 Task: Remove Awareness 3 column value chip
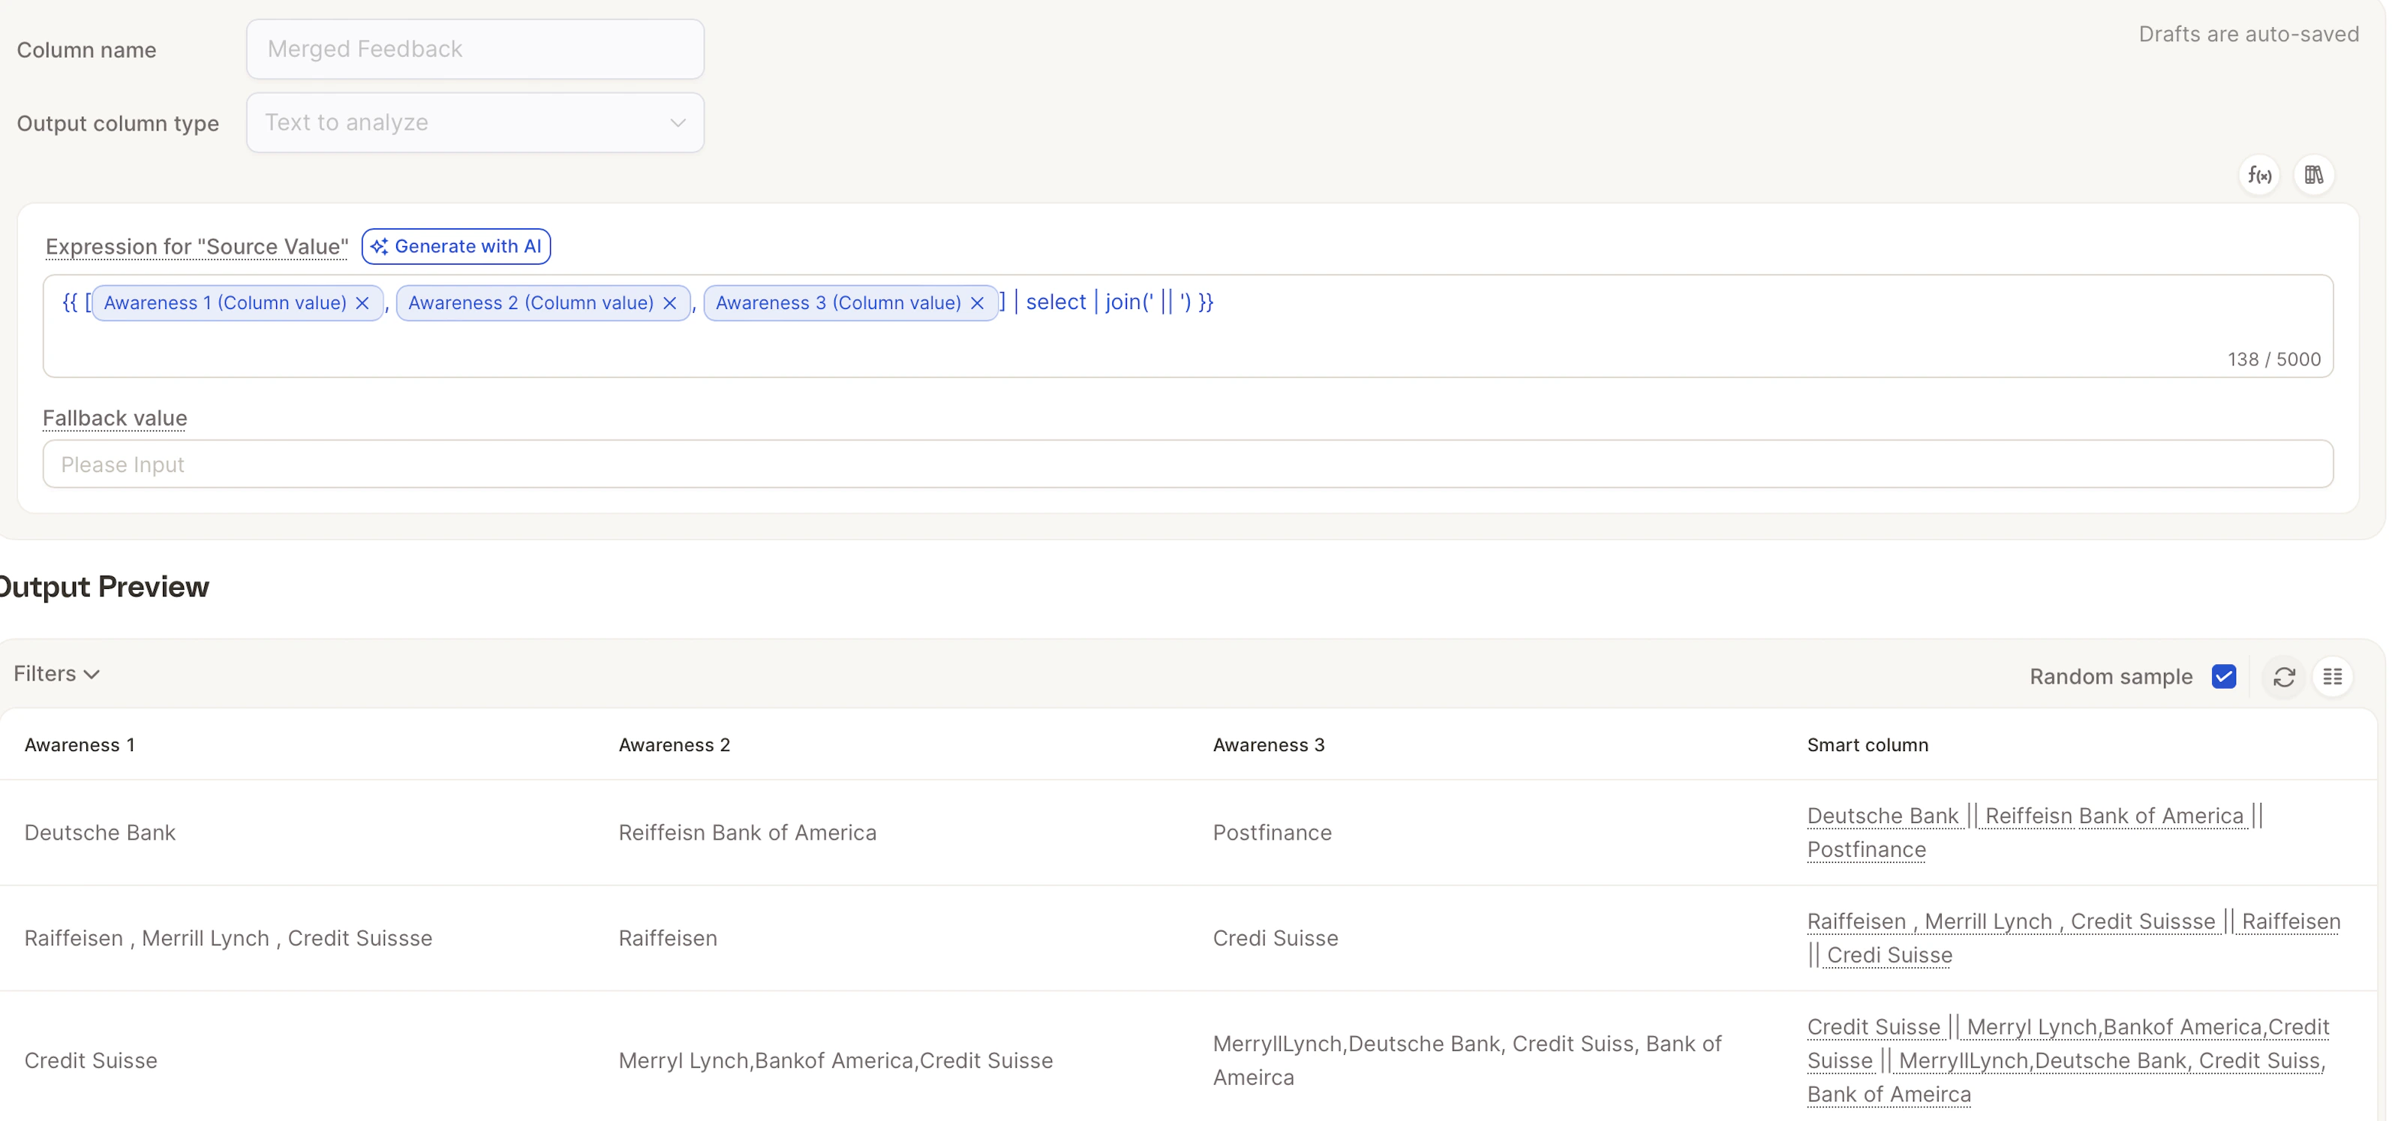(978, 303)
